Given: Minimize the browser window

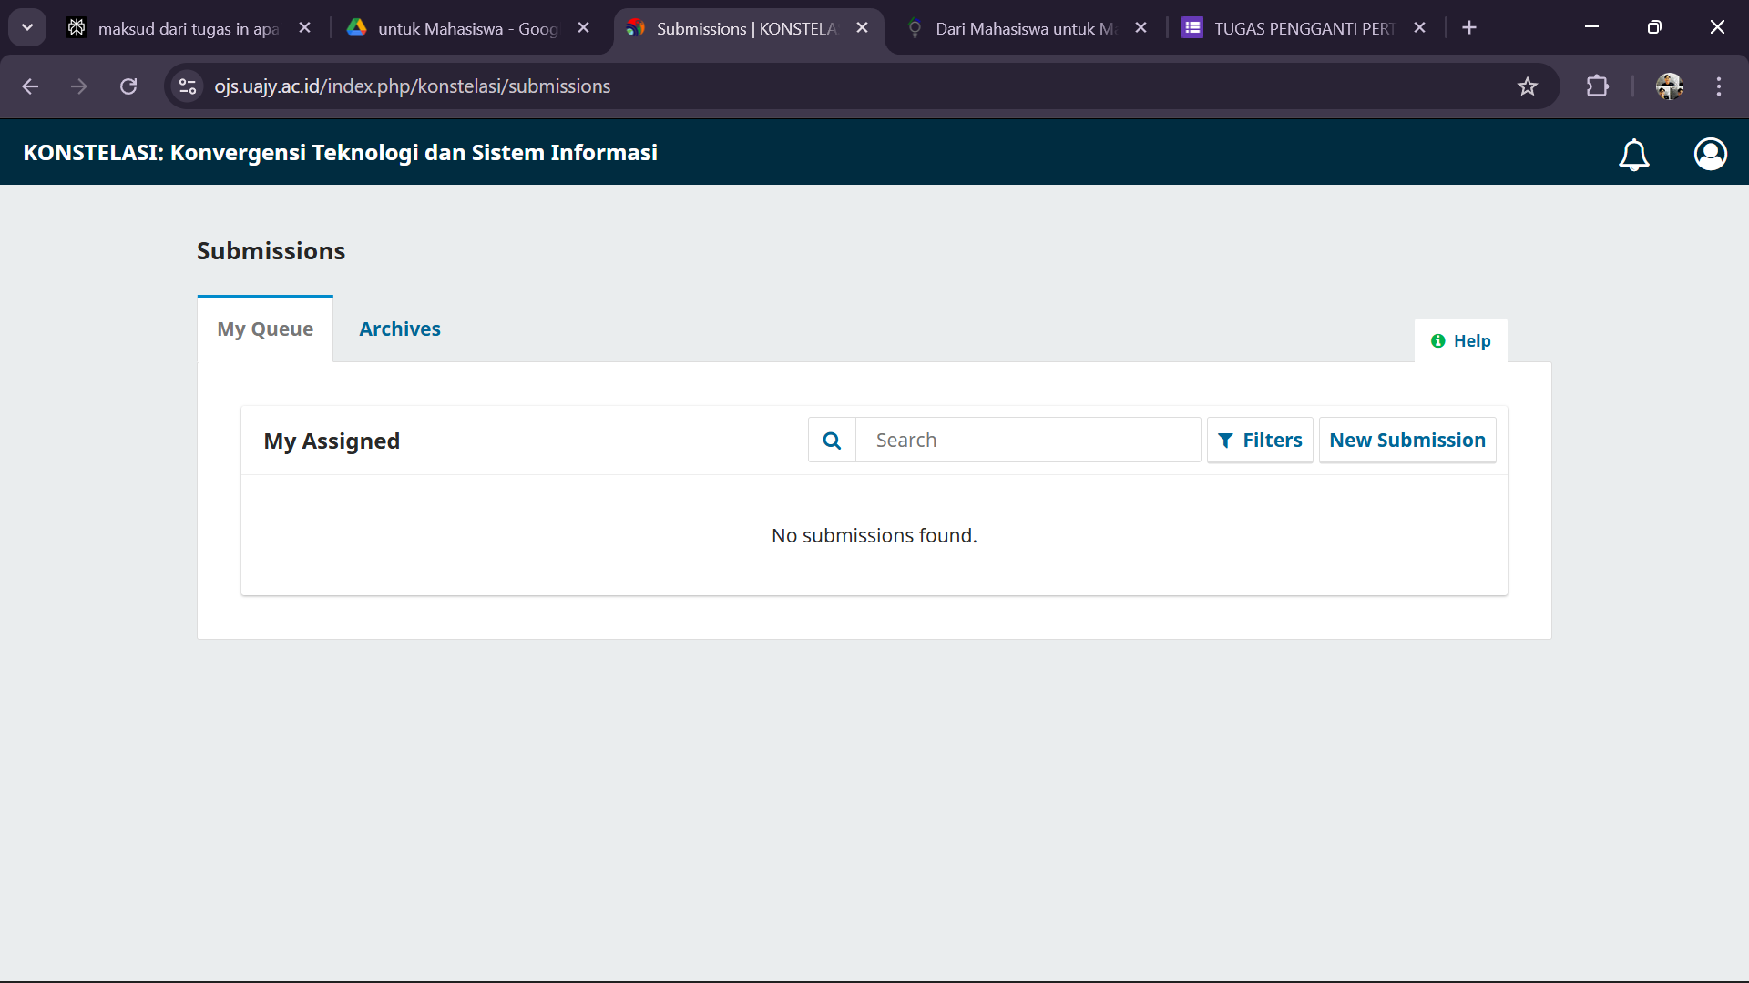Looking at the screenshot, I should point(1592,27).
